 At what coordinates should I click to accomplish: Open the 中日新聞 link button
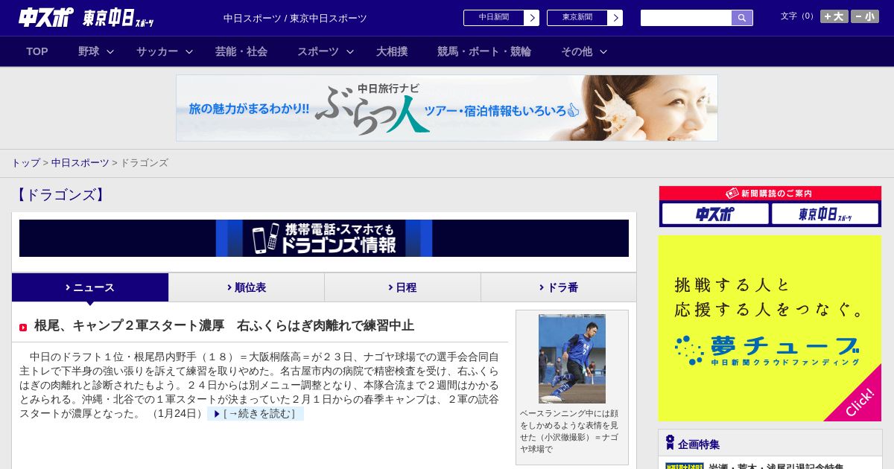pos(493,17)
